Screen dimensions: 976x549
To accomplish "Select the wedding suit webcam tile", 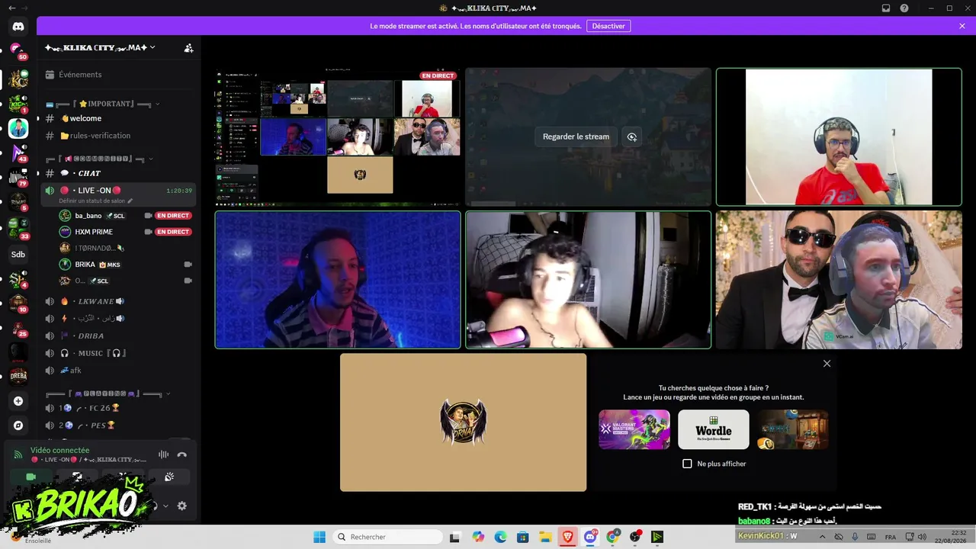I will click(839, 280).
